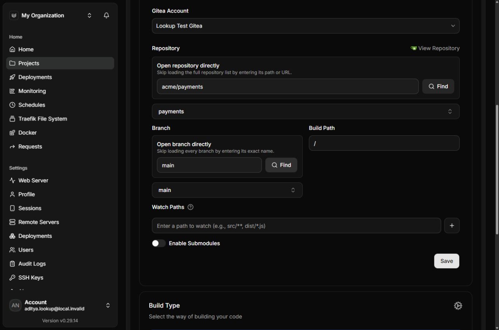Click the Requests arrow icon
Viewport: 499px width, 330px height.
pos(12,147)
